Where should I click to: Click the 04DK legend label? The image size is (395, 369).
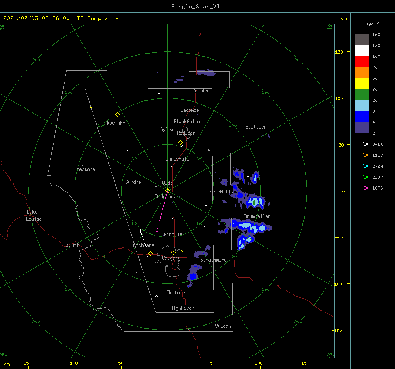[377, 144]
